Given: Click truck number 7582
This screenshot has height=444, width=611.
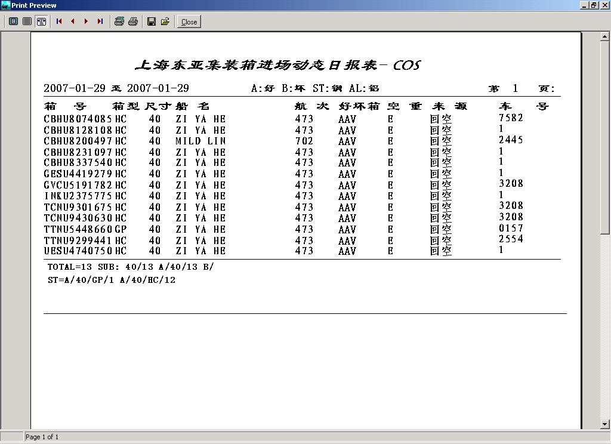Looking at the screenshot, I should point(511,118).
